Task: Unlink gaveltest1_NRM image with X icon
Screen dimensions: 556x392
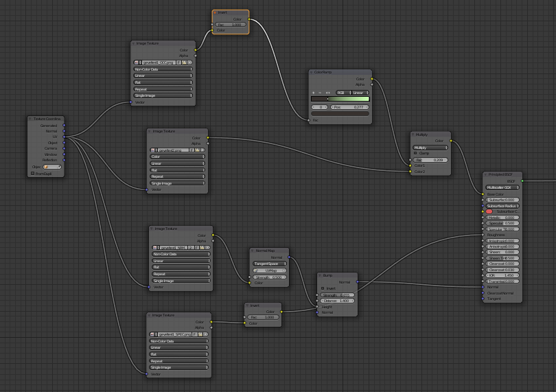Action: 207,248
